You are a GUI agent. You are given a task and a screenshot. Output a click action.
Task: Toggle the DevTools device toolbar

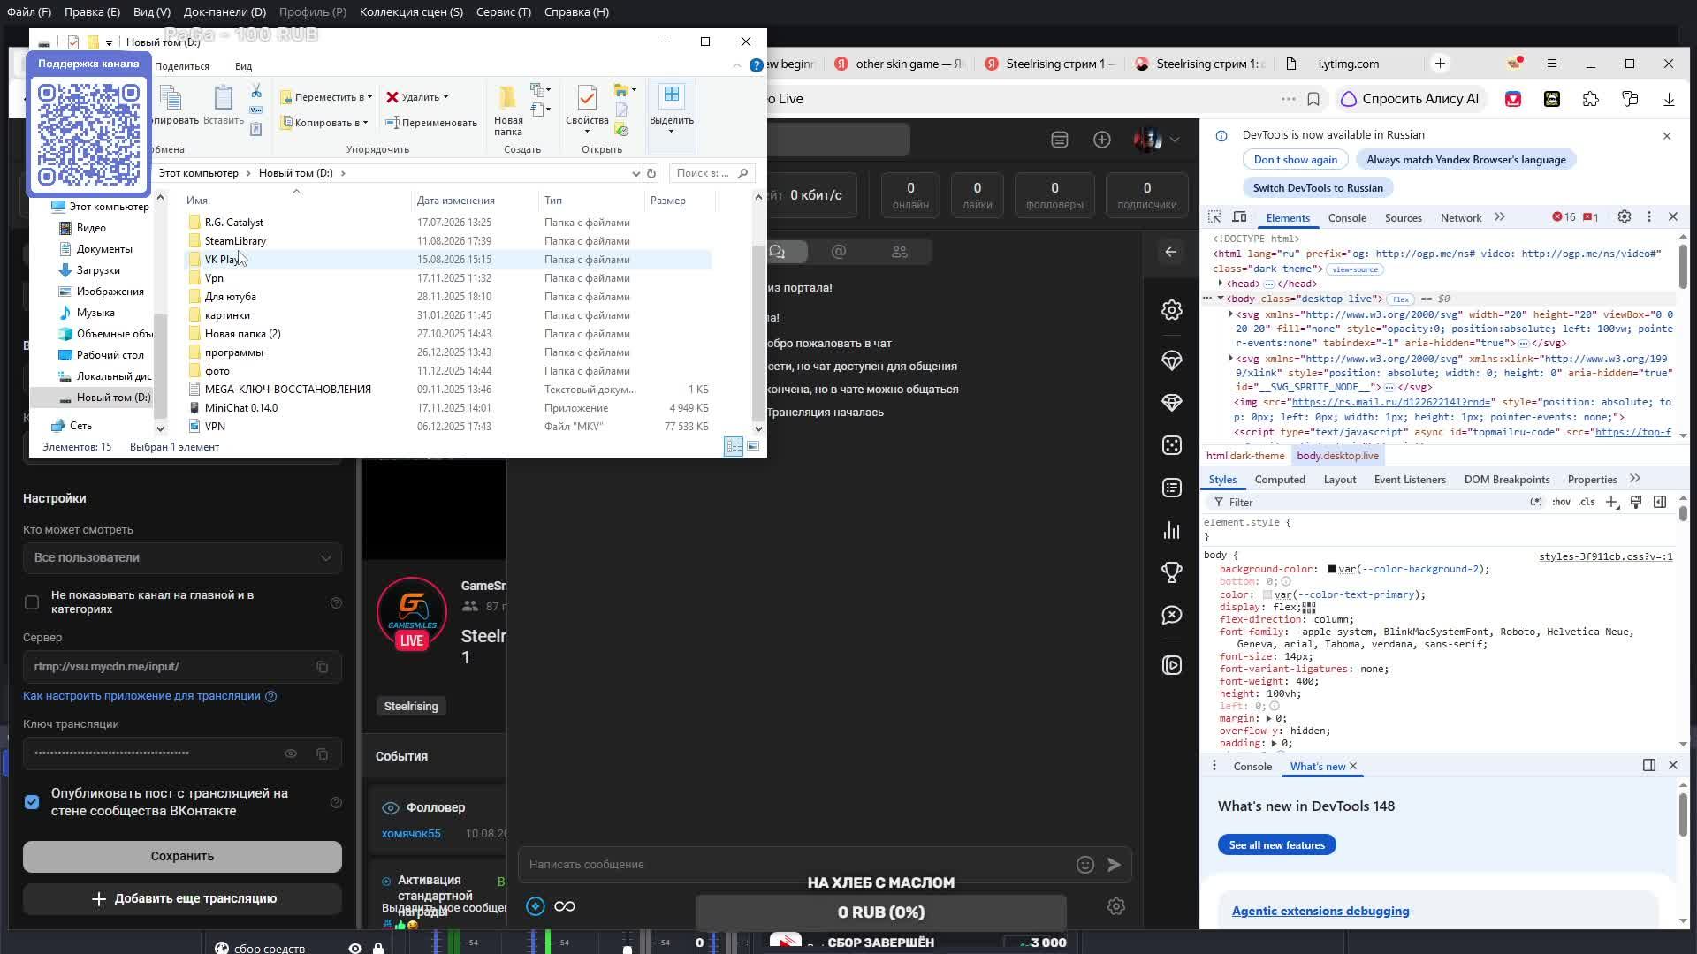pos(1240,217)
